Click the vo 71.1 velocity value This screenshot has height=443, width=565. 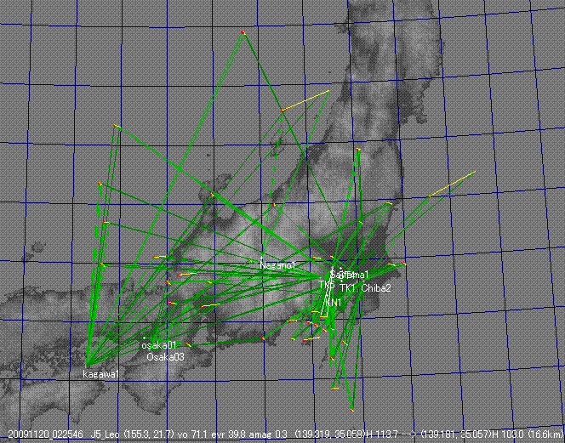coord(191,434)
